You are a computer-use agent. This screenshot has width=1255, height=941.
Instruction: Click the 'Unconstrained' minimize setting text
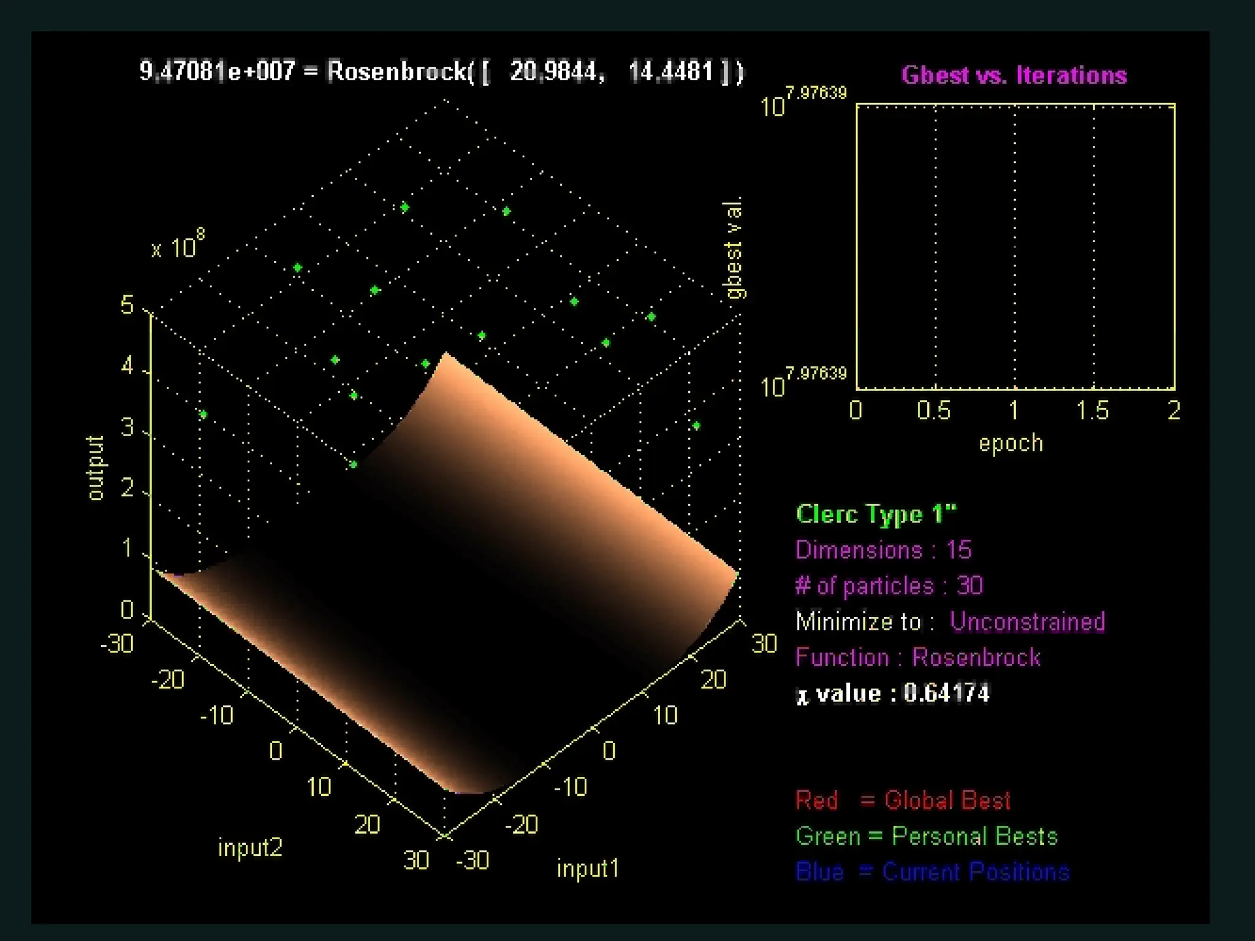pos(1027,622)
